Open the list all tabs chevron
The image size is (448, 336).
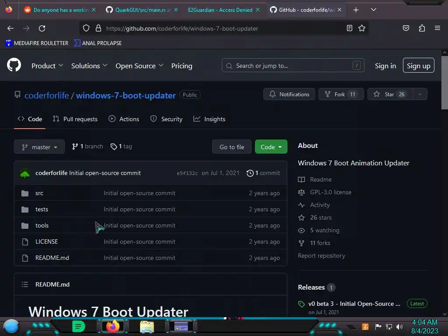(373, 10)
